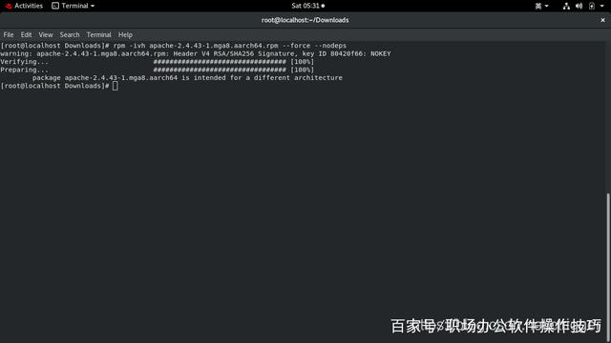This screenshot has width=611, height=343.
Task: Click the Verifying... progress line
Action: [157, 62]
